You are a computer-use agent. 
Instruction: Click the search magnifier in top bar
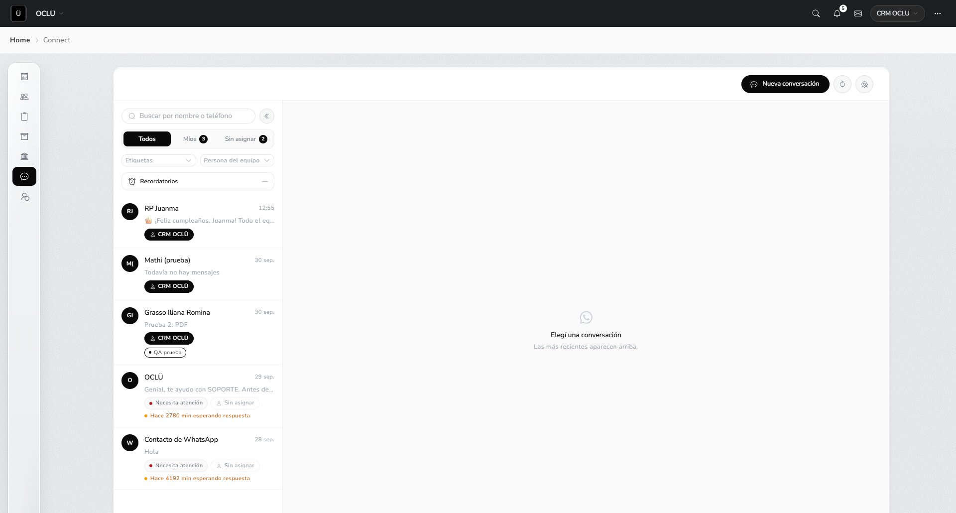pyautogui.click(x=816, y=13)
